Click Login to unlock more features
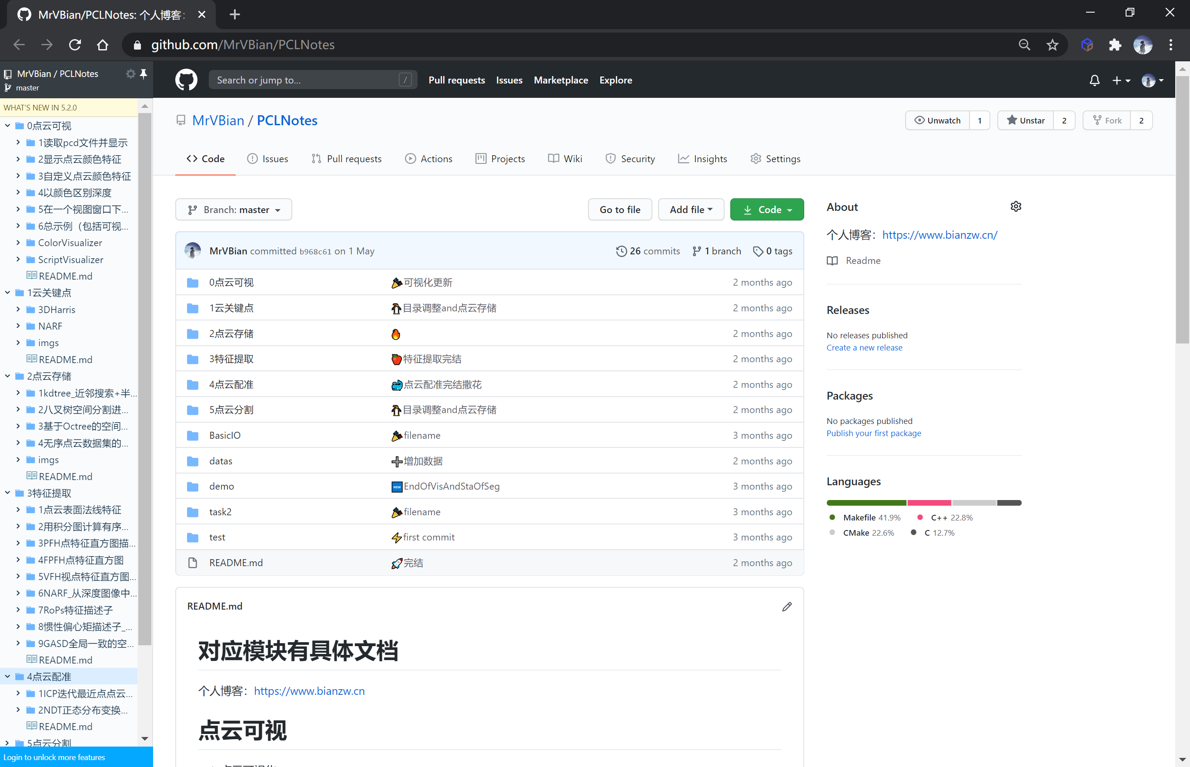The image size is (1190, 767). pos(54,757)
